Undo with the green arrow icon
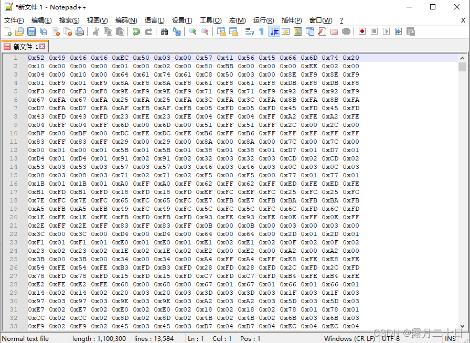Image resolution: width=470 pixels, height=343 pixels. tap(136, 31)
